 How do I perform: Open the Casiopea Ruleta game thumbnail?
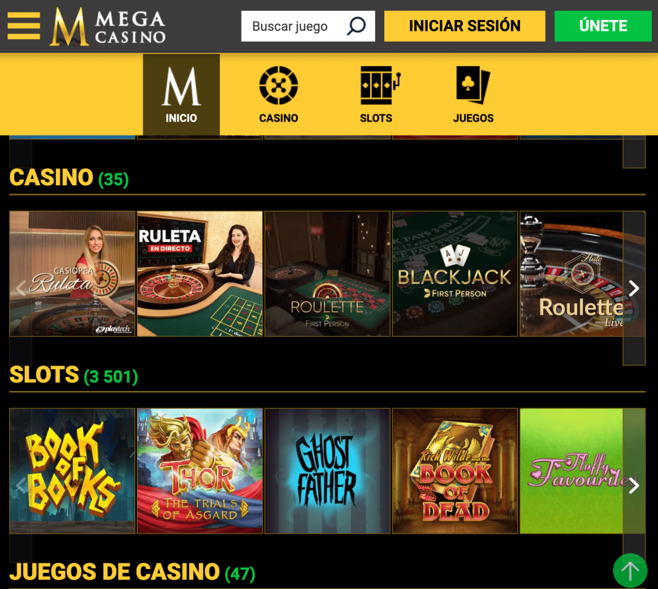pos(72,274)
